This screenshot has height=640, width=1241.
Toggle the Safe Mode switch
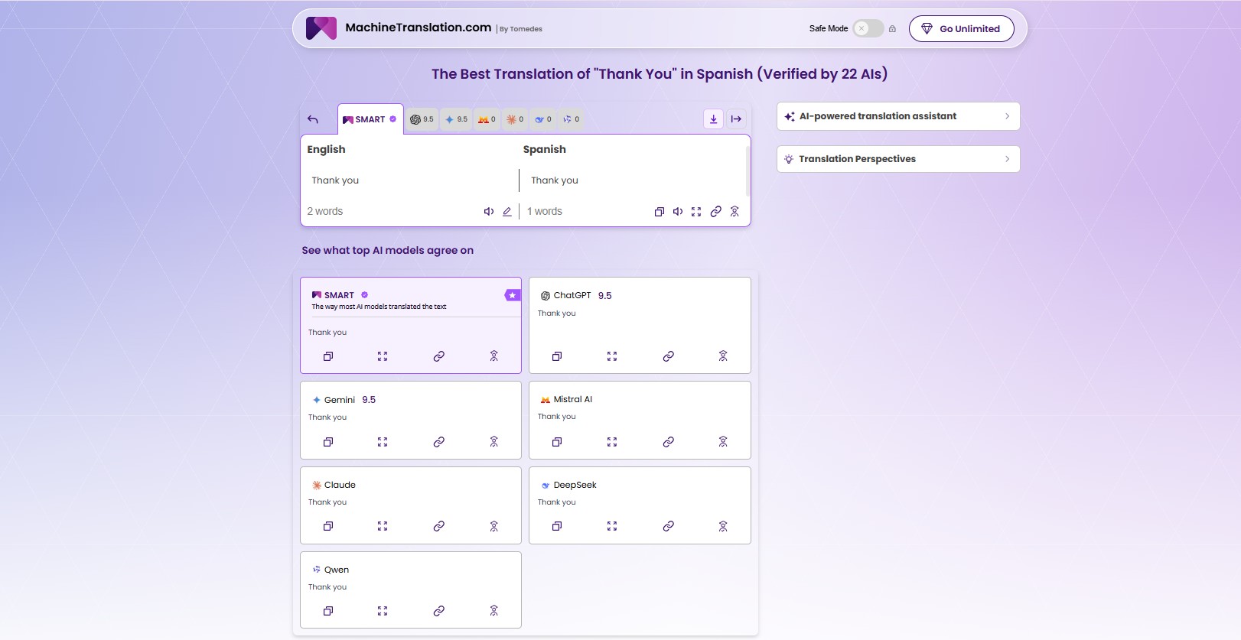868,28
